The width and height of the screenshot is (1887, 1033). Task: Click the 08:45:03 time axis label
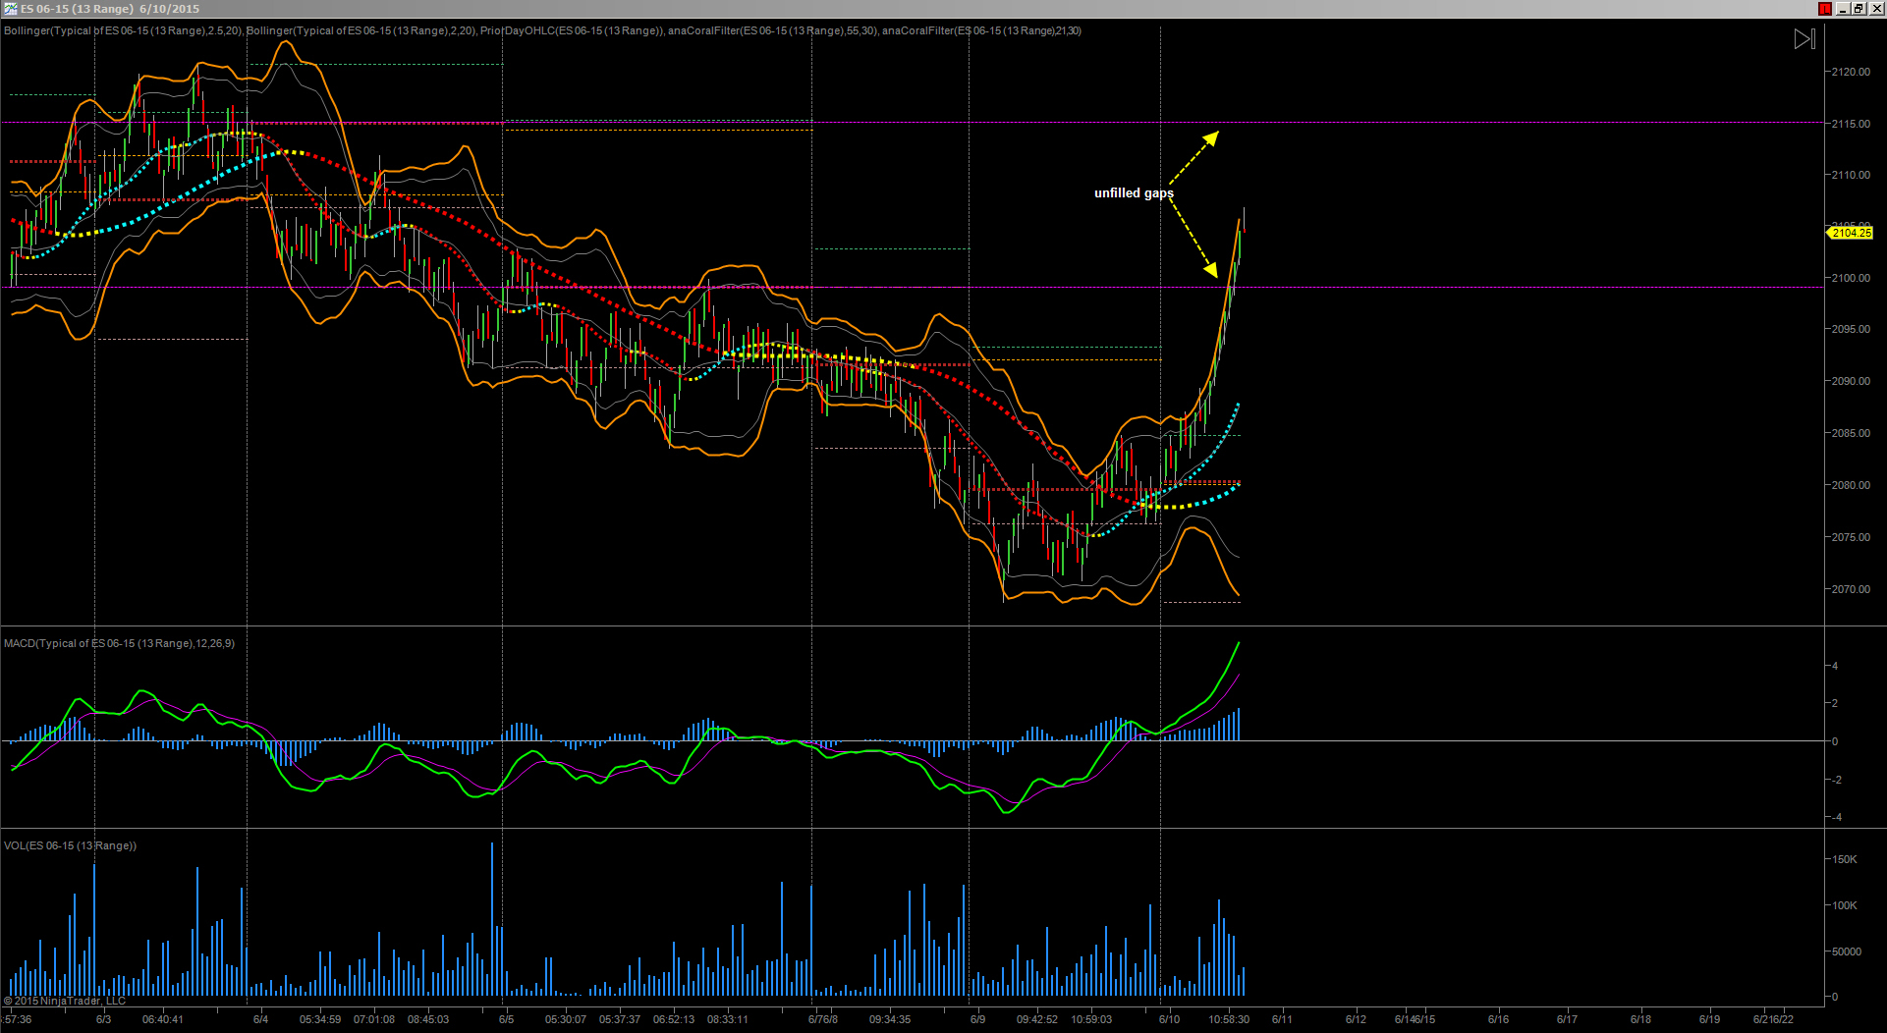coord(428,1019)
